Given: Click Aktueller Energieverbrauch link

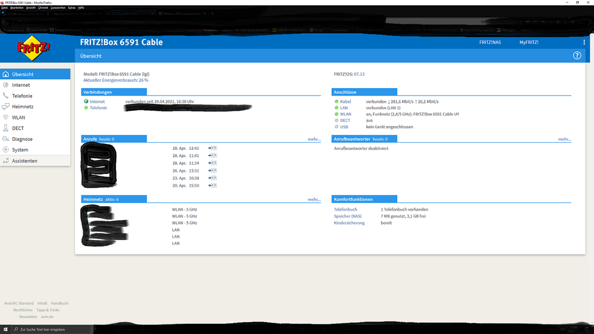Looking at the screenshot, I should [x=115, y=80].
